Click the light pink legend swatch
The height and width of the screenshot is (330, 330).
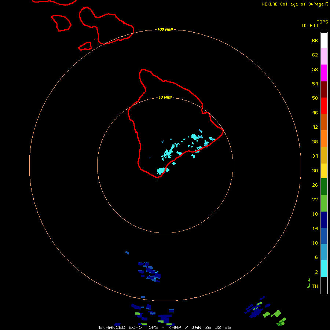pos(324,56)
